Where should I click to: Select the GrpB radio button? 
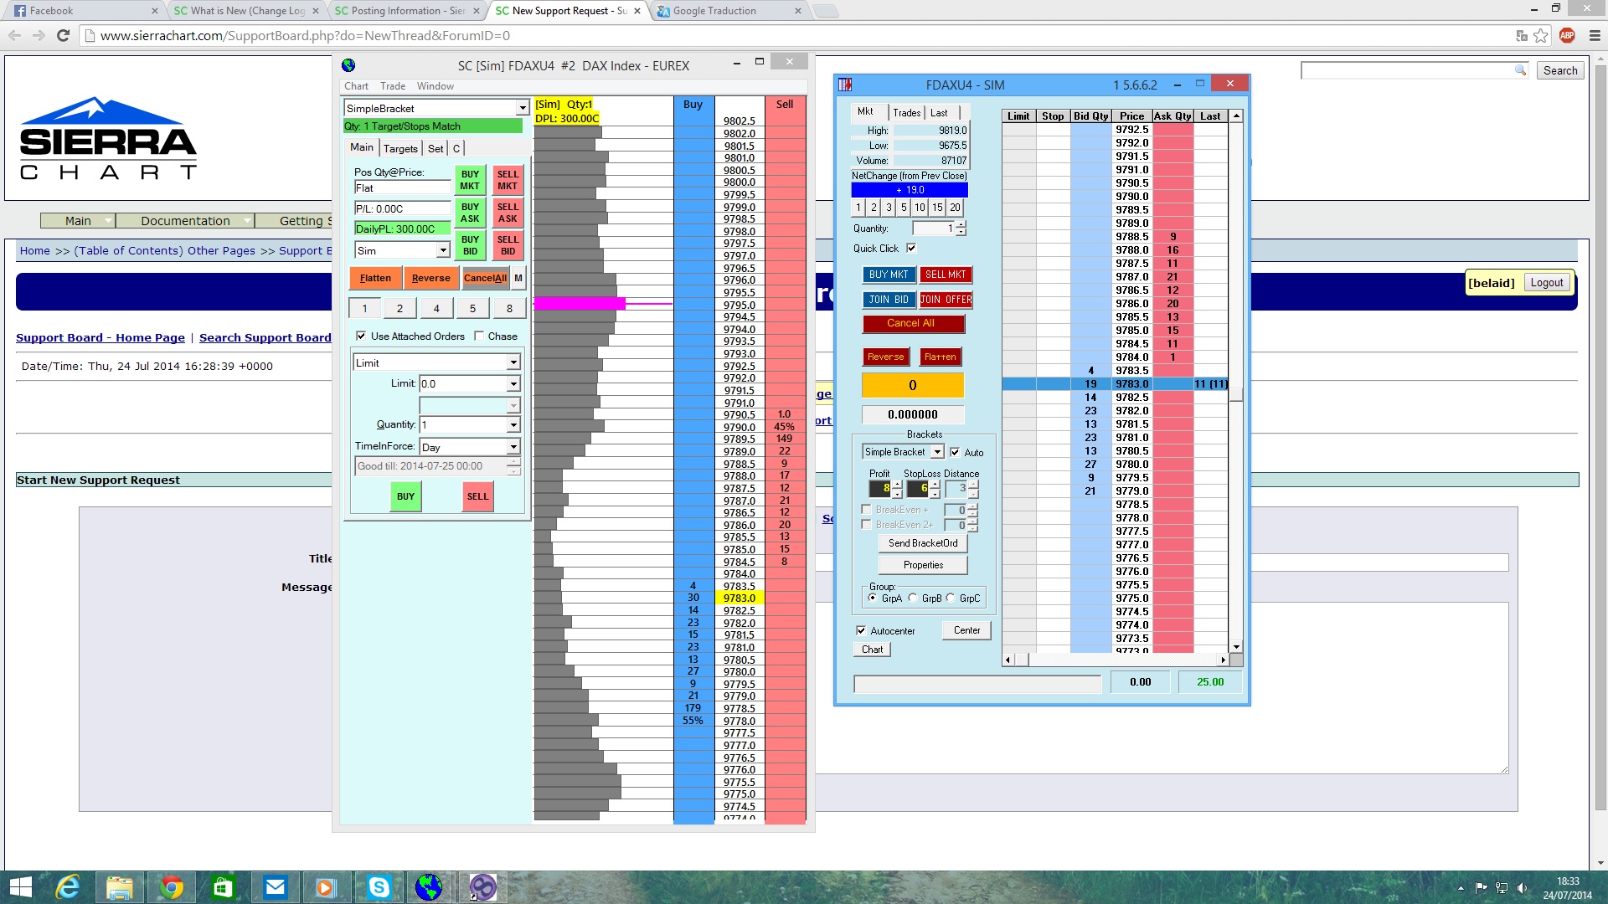pos(913,598)
